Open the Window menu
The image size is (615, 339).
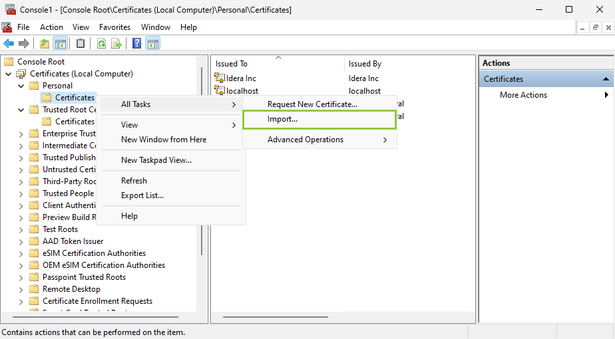click(156, 27)
